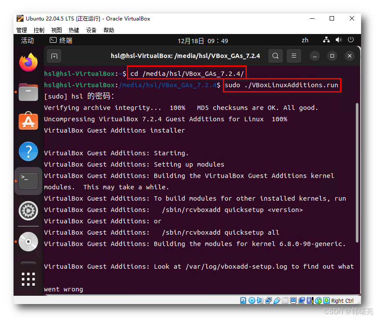
Task: Click the USB devices status icon
Action: tap(277, 301)
